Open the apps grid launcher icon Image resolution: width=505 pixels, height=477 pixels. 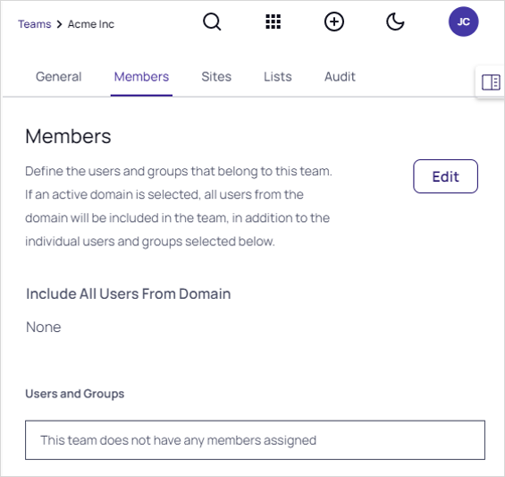(x=274, y=21)
